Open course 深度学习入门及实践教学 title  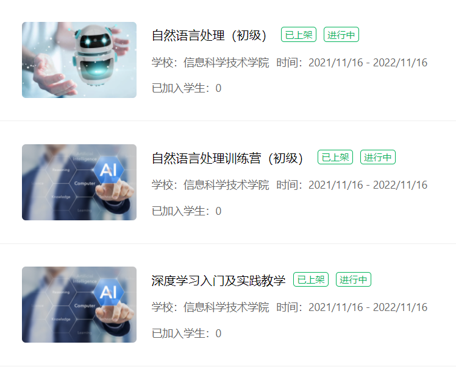coord(218,281)
